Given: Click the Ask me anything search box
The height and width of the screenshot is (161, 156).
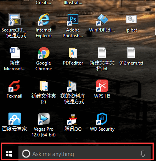Looking at the screenshot, I should (x=85, y=154).
